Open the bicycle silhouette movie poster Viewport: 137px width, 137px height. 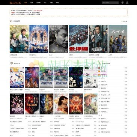pos(90,77)
